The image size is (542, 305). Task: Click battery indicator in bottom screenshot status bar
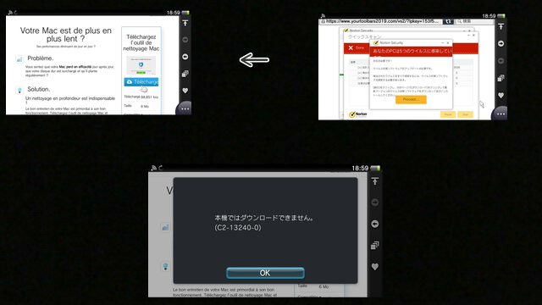(x=375, y=168)
